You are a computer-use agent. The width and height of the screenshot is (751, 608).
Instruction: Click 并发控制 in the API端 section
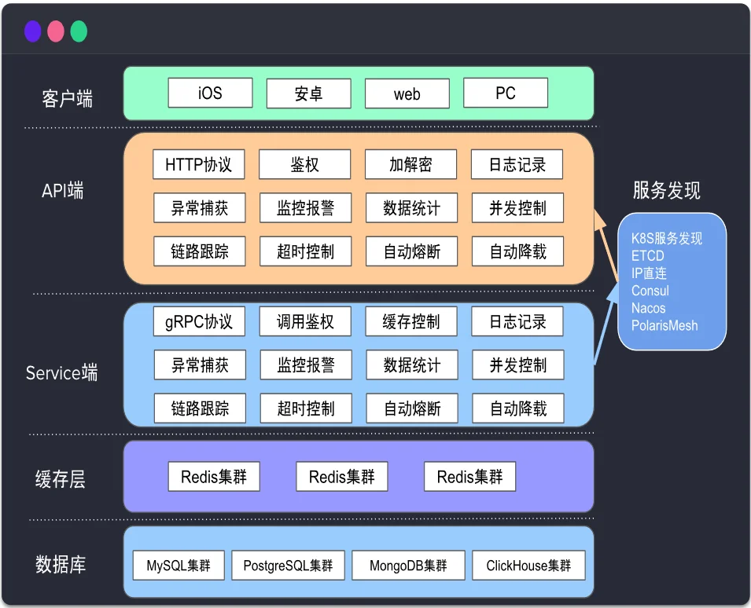coord(517,208)
